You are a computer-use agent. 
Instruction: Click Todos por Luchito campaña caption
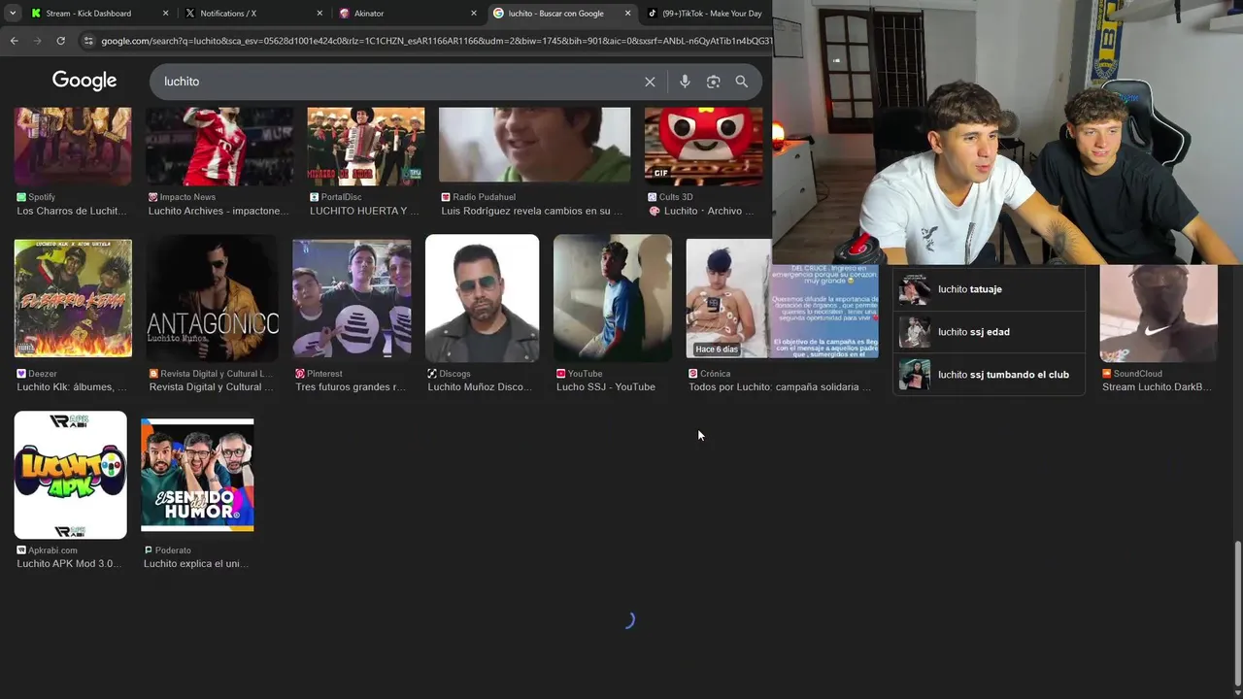click(x=779, y=387)
